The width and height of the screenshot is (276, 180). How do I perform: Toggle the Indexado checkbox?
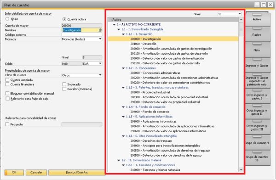[x=64, y=84]
